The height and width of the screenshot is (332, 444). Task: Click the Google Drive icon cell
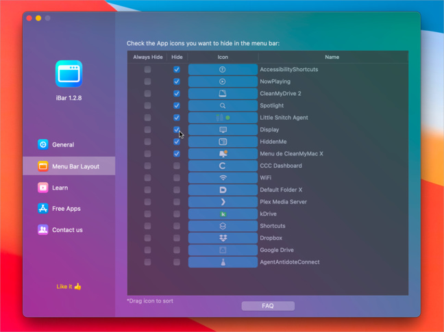coord(223,250)
